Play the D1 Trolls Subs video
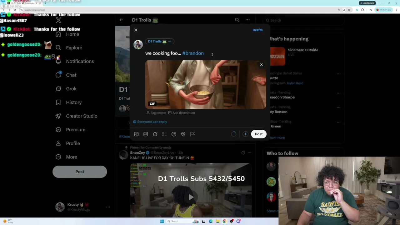 coord(191,197)
